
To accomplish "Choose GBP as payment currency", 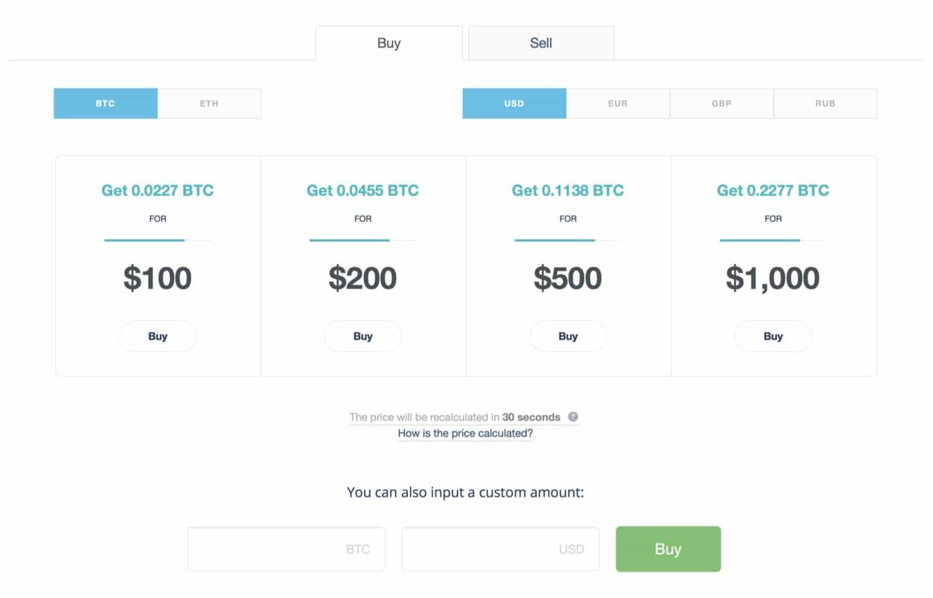I will 722,103.
